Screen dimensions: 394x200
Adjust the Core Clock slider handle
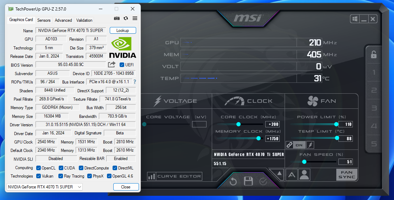point(239,124)
